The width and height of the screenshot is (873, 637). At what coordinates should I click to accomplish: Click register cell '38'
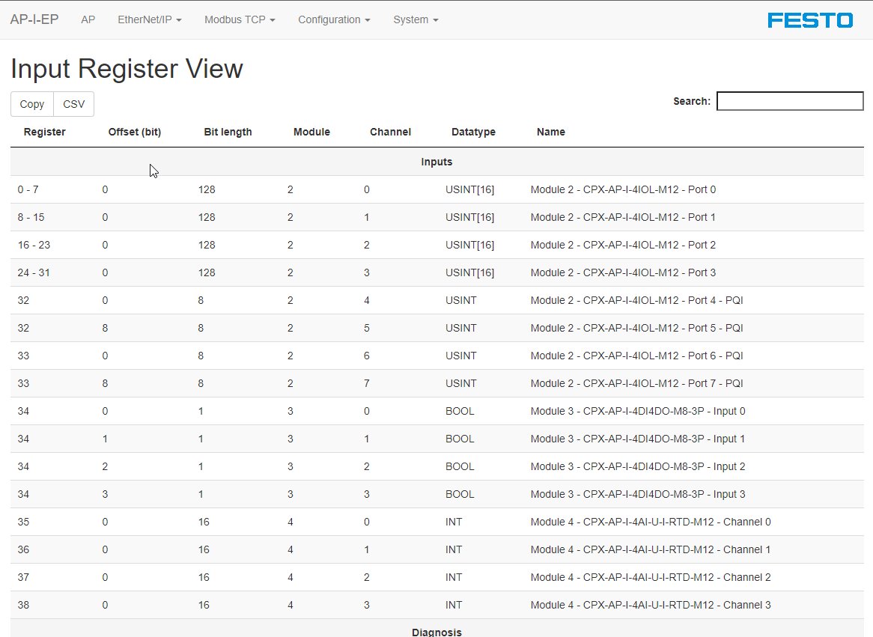pos(23,606)
